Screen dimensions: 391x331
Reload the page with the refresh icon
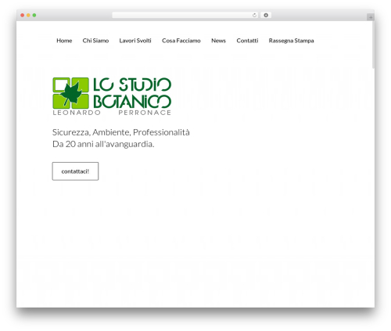coord(255,15)
